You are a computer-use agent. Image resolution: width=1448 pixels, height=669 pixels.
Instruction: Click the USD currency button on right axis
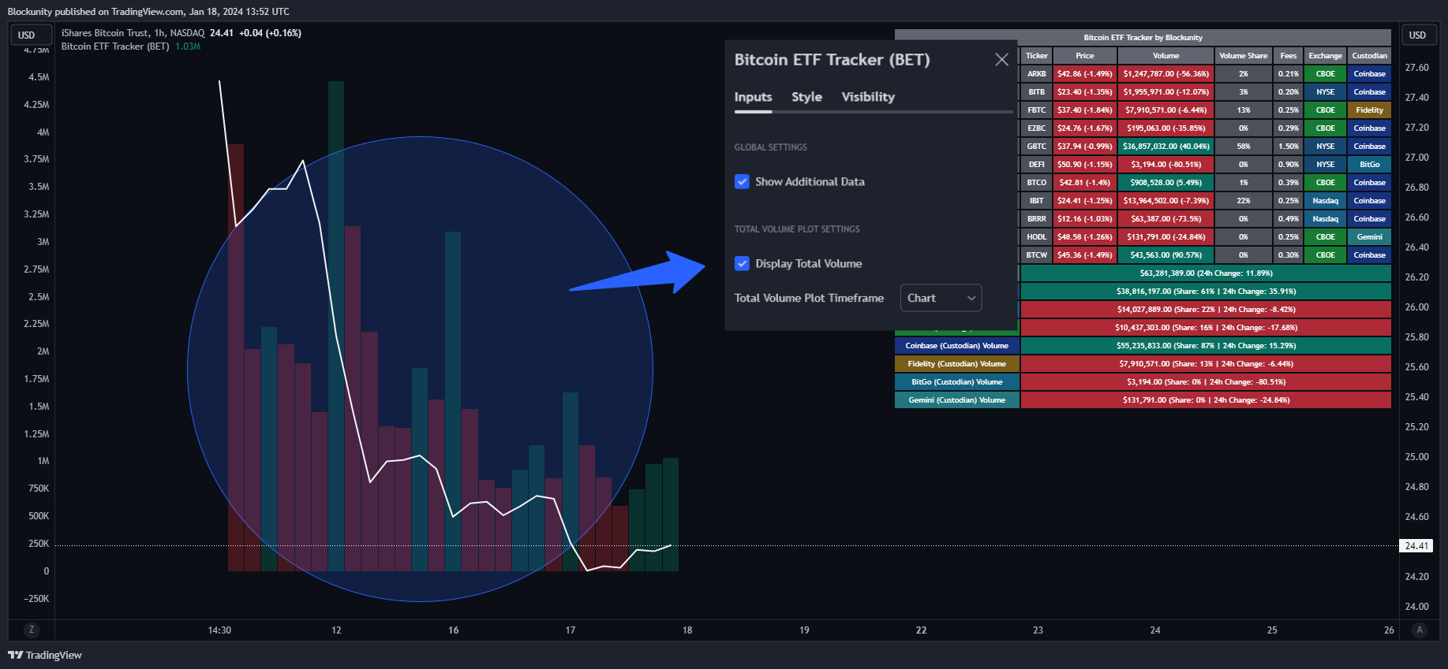[x=1418, y=35]
